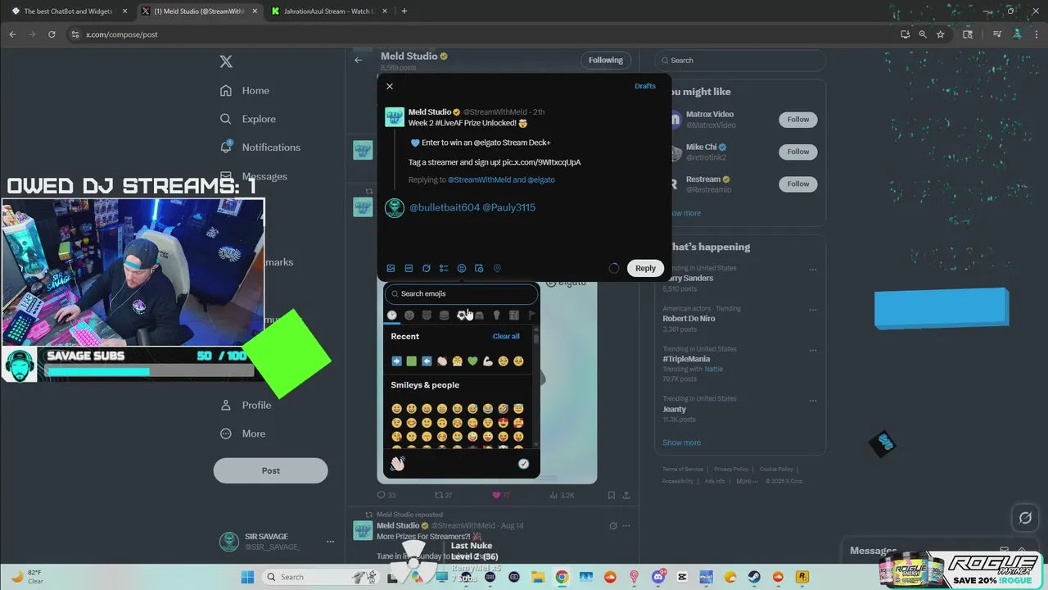The image size is (1048, 590).
Task: Toggle the emoji picker smiley icon
Action: tap(462, 268)
